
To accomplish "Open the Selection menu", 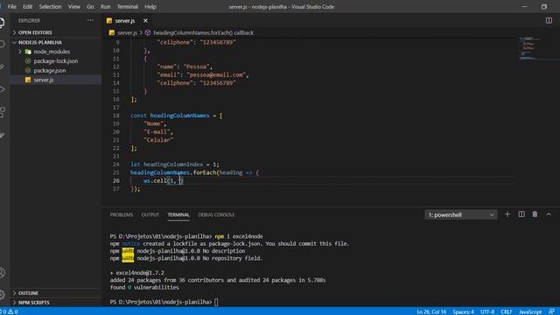I will coord(50,6).
